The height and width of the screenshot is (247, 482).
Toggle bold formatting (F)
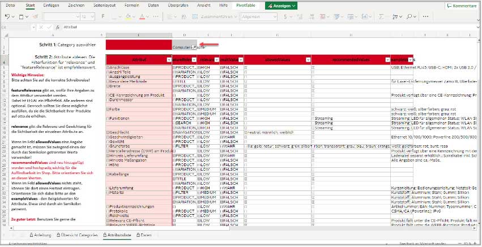tap(103, 16)
